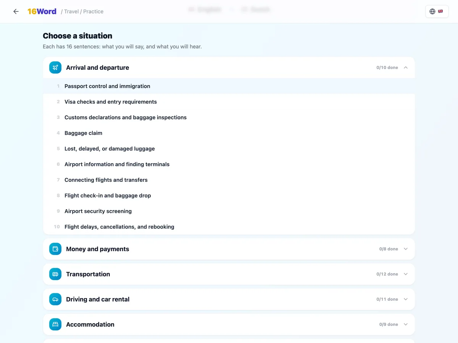The image size is (458, 343).
Task: Choose Customs declarations and baggage inspections
Action: 229,117
